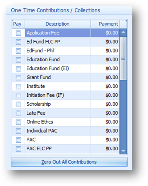Select the Scholarship pay checkbox

(x=18, y=104)
